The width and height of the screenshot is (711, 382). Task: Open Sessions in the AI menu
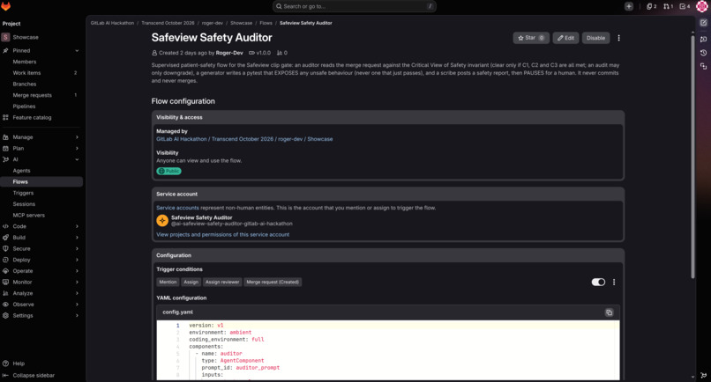pos(41,204)
